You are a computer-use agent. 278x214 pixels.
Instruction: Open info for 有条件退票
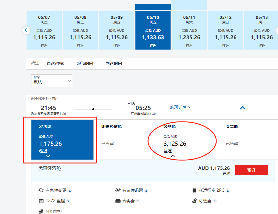coord(146,191)
